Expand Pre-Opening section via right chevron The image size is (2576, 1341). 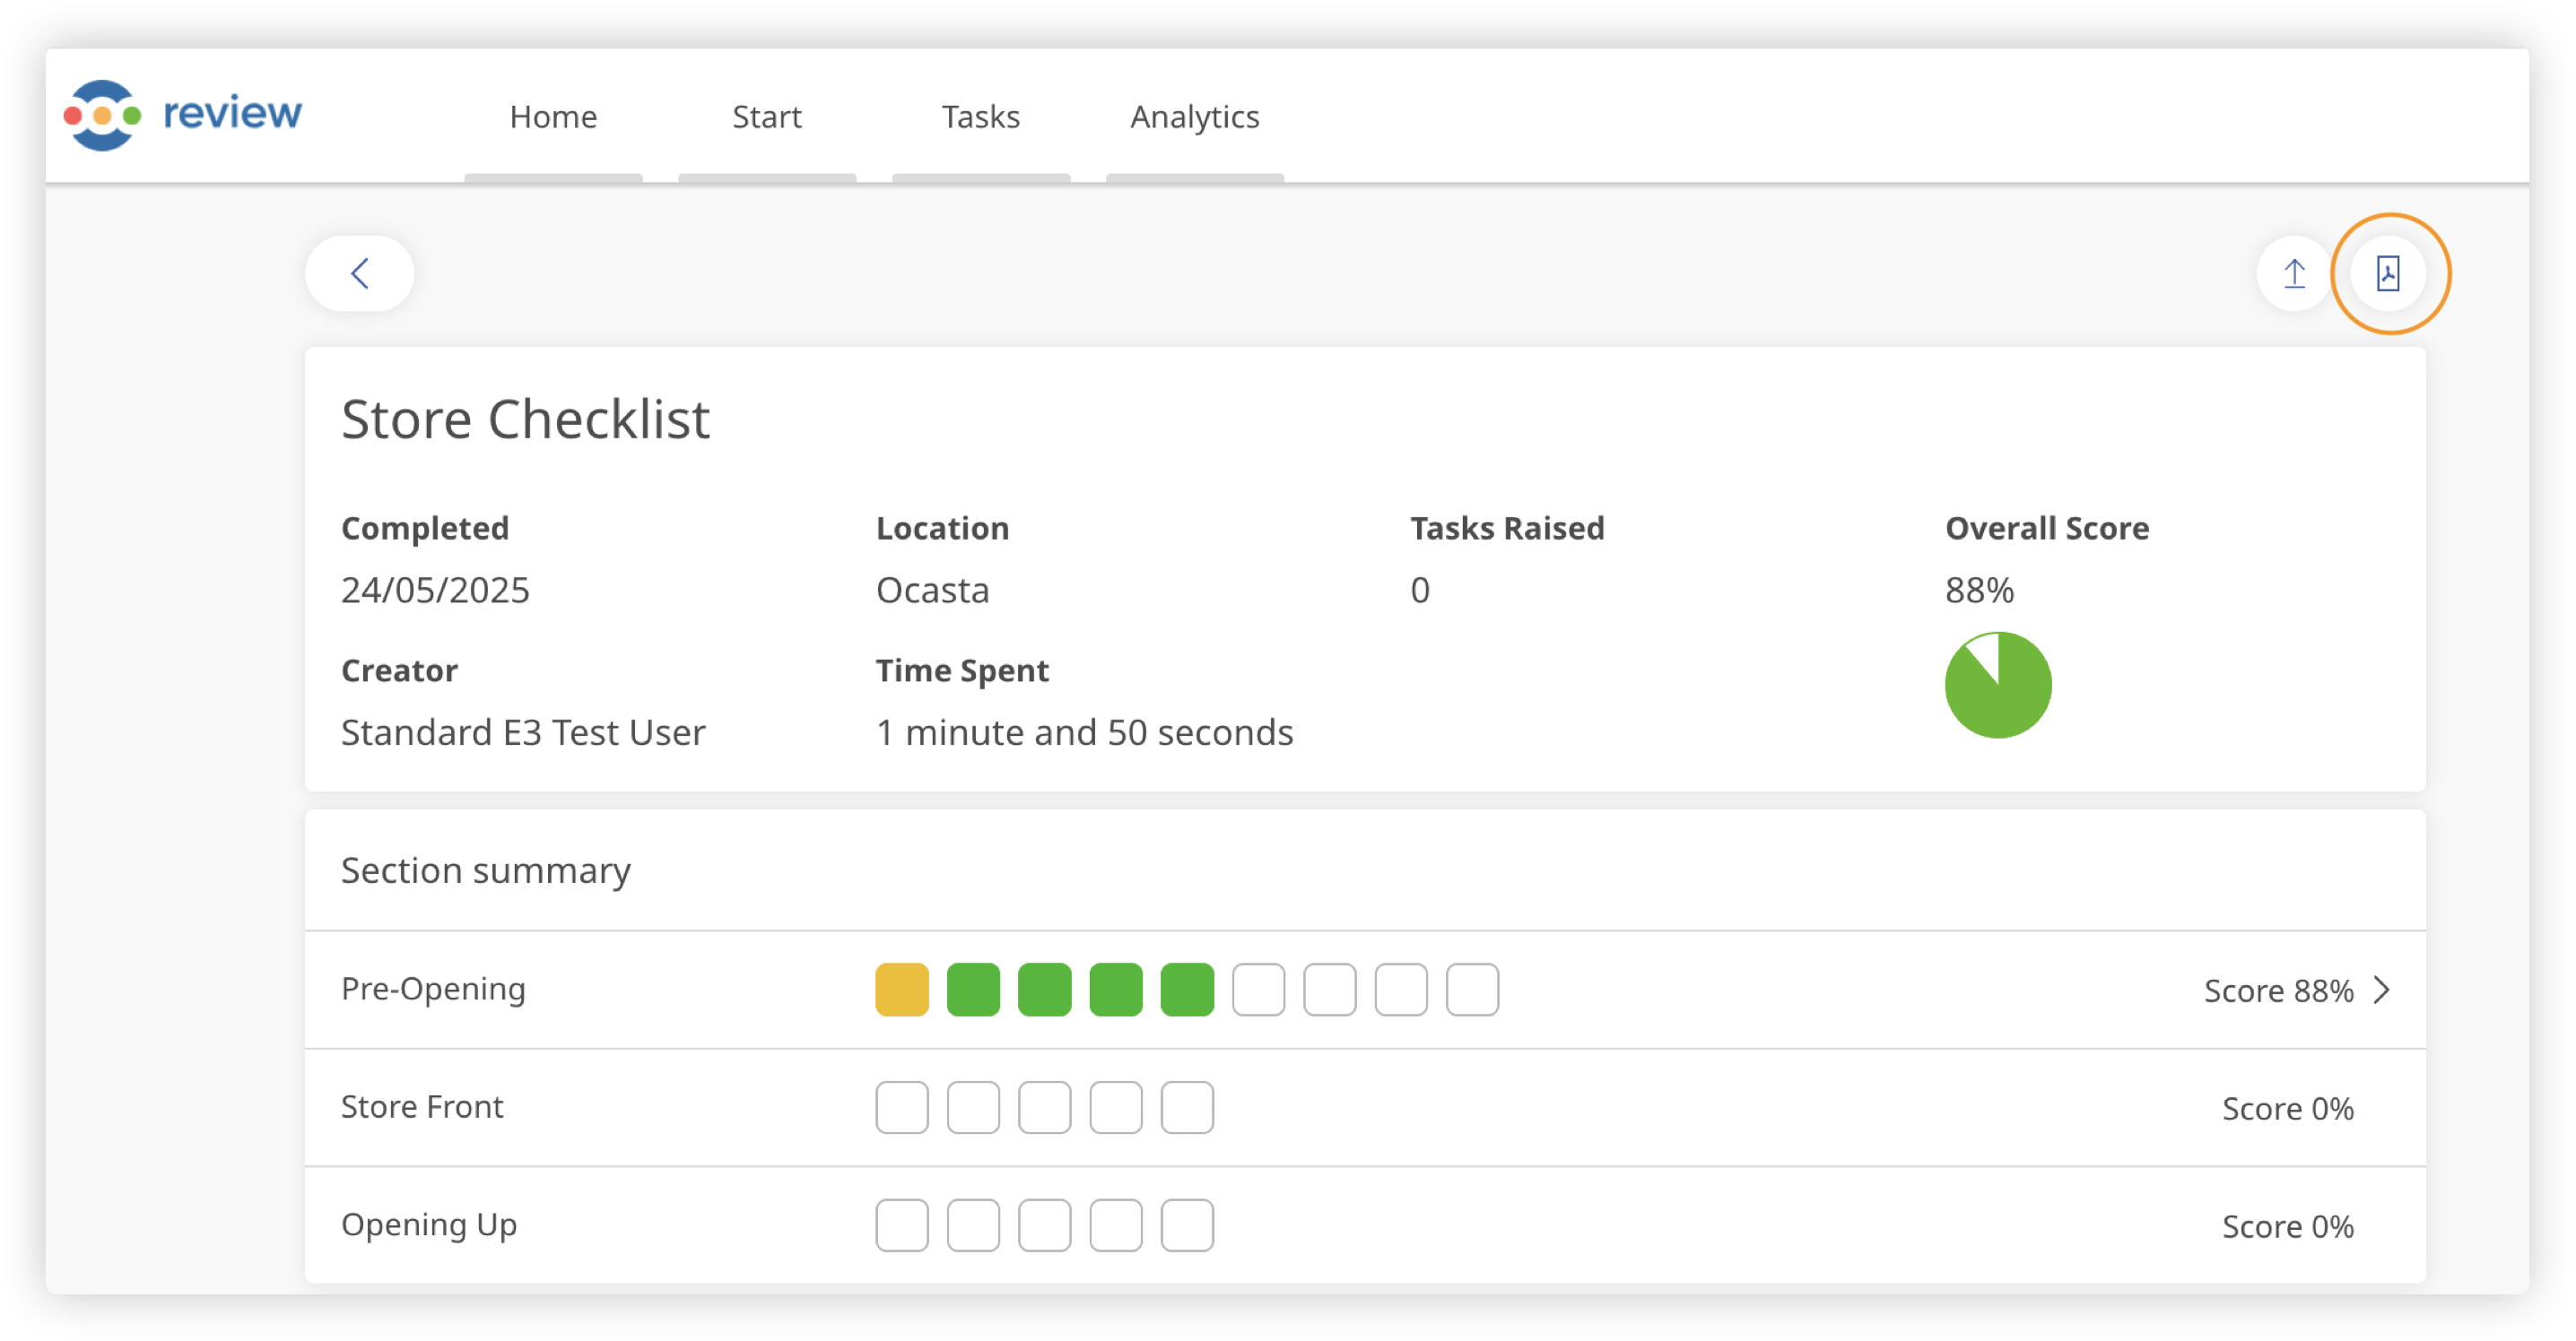coord(2382,990)
